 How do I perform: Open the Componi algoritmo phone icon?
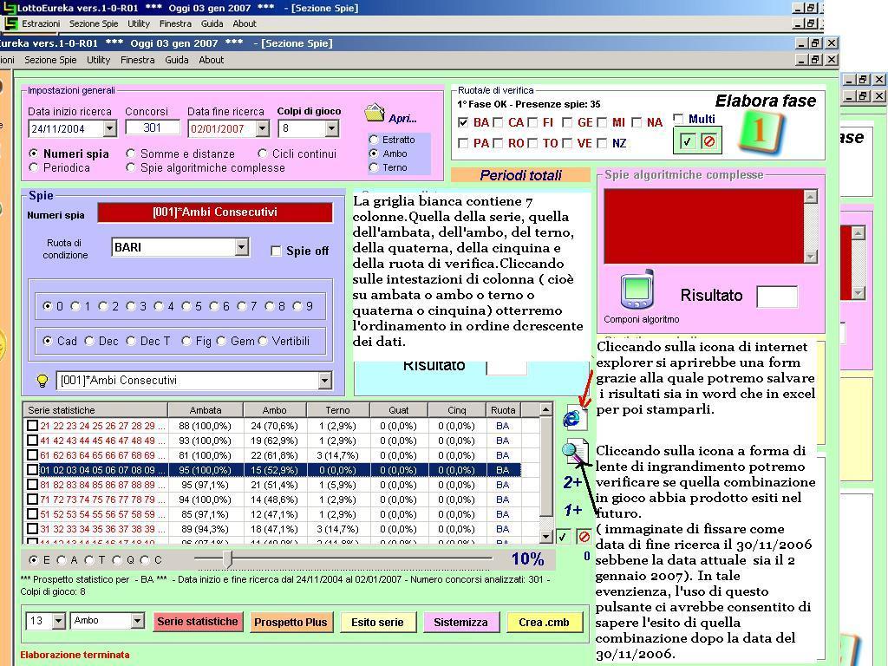point(637,290)
